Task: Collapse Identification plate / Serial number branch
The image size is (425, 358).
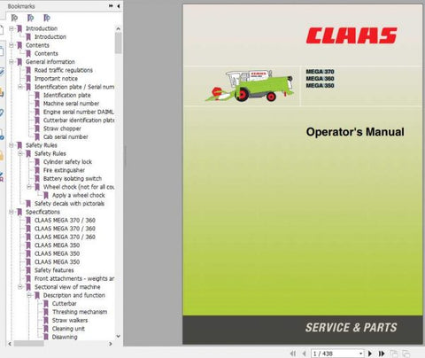Action: click(x=20, y=87)
